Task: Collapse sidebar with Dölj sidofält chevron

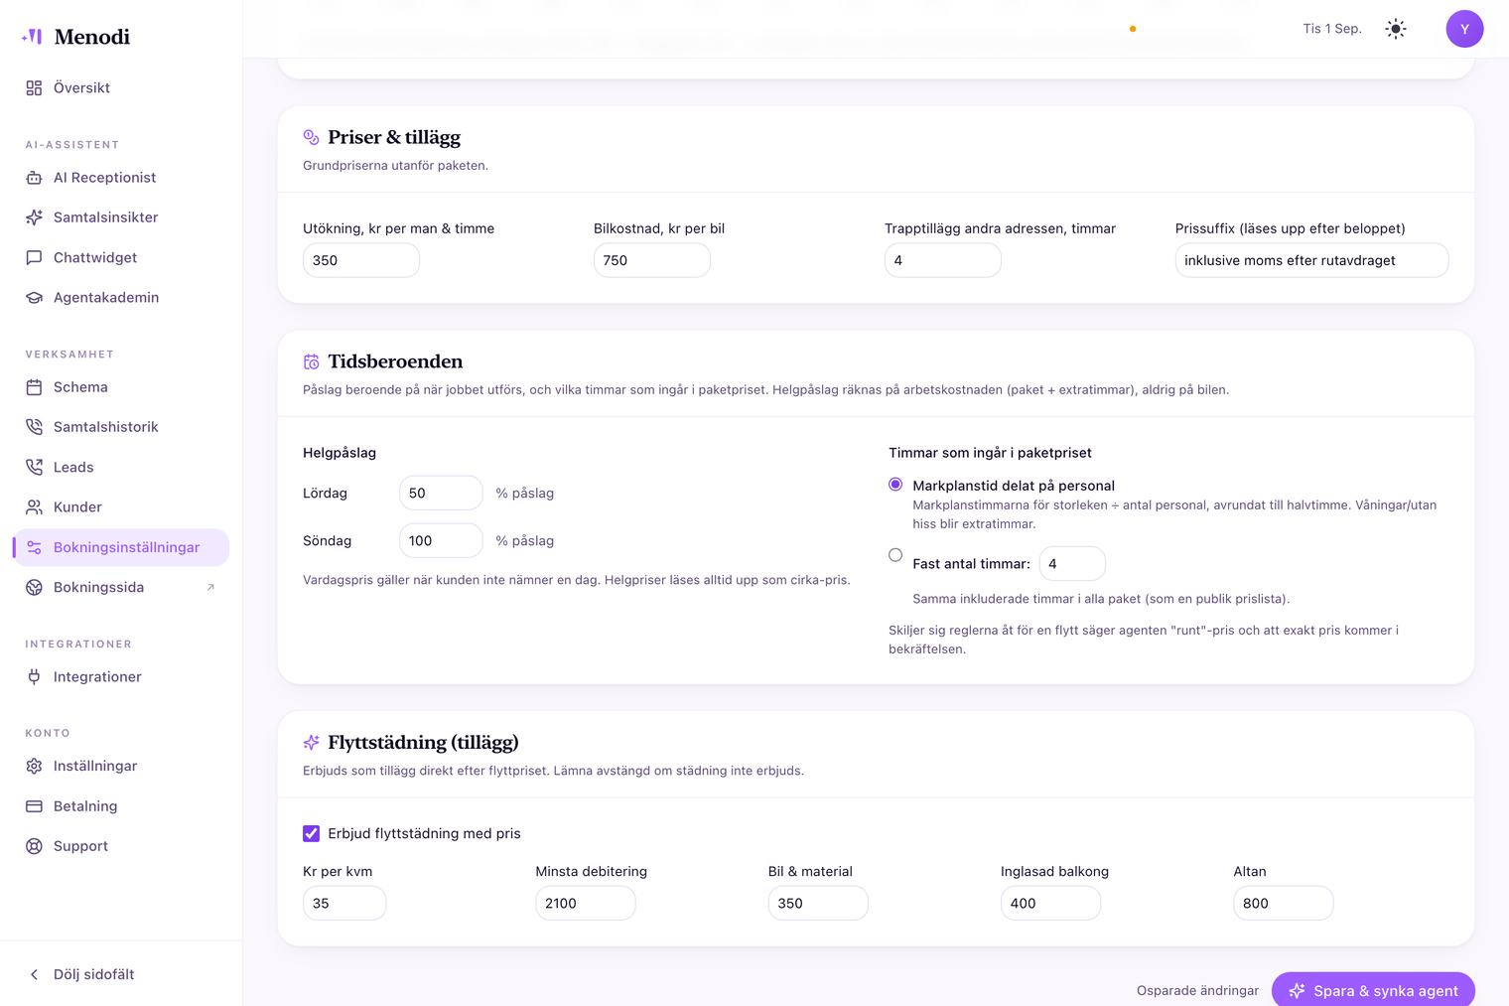Action: point(34,975)
